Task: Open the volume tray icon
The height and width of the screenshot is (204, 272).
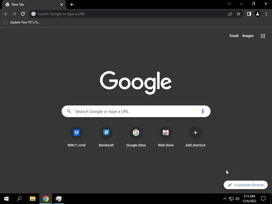Action: [237, 199]
